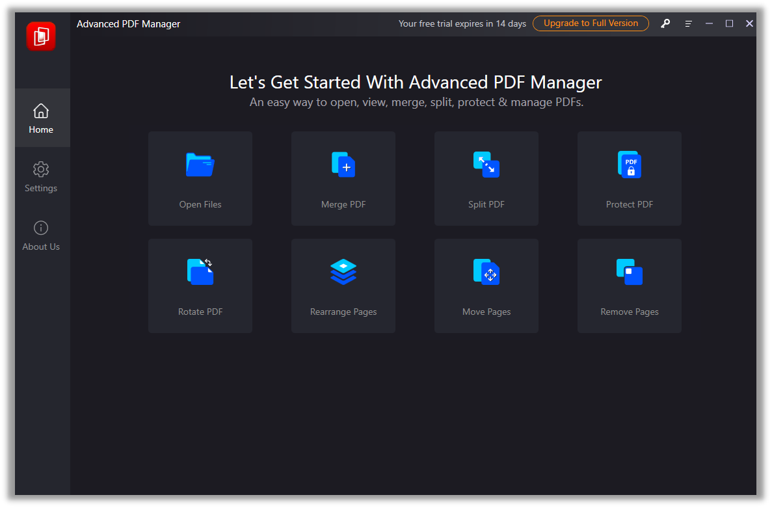This screenshot has width=772, height=508.
Task: Click the Protect PDF label text
Action: pyautogui.click(x=629, y=204)
